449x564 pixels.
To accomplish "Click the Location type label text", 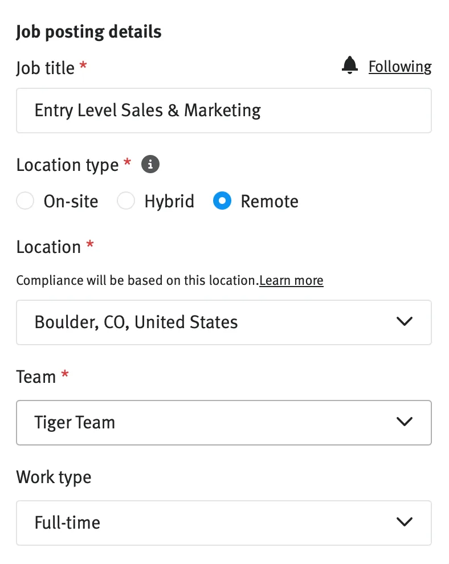I will 67,165.
